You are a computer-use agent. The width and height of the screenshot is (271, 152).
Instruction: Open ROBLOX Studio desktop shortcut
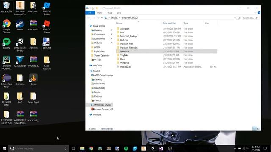[x=47, y=8]
